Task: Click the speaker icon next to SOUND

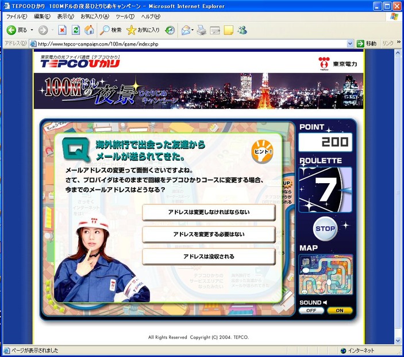Action: tap(325, 302)
